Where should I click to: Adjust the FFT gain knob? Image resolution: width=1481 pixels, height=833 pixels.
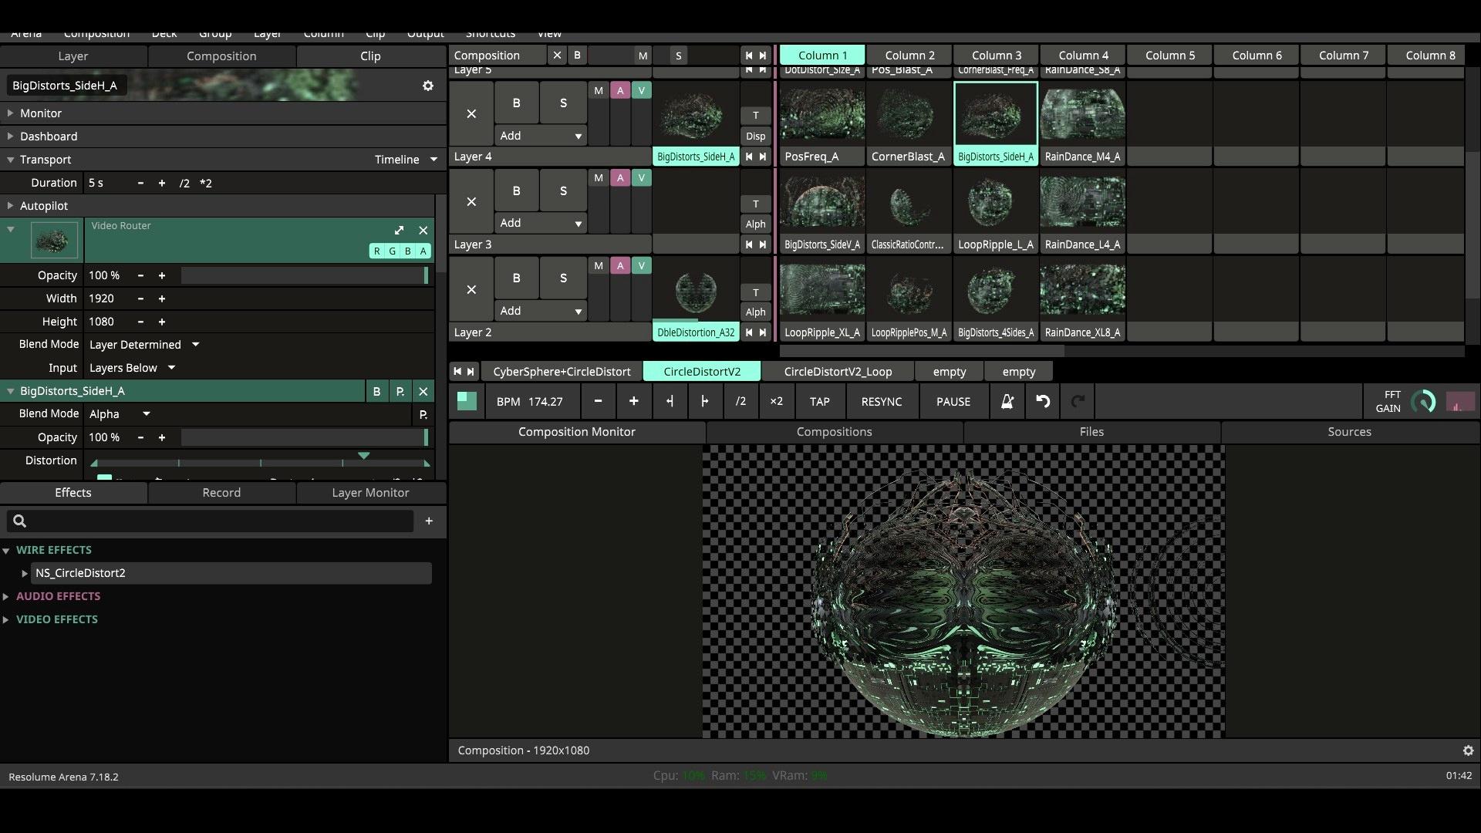coord(1423,402)
